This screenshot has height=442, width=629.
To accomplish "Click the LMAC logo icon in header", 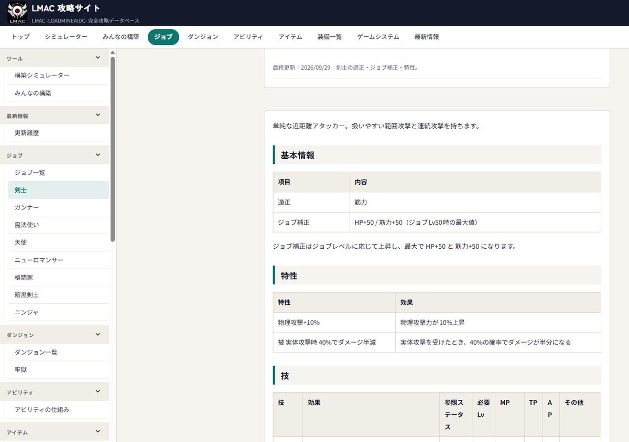I will click(17, 13).
